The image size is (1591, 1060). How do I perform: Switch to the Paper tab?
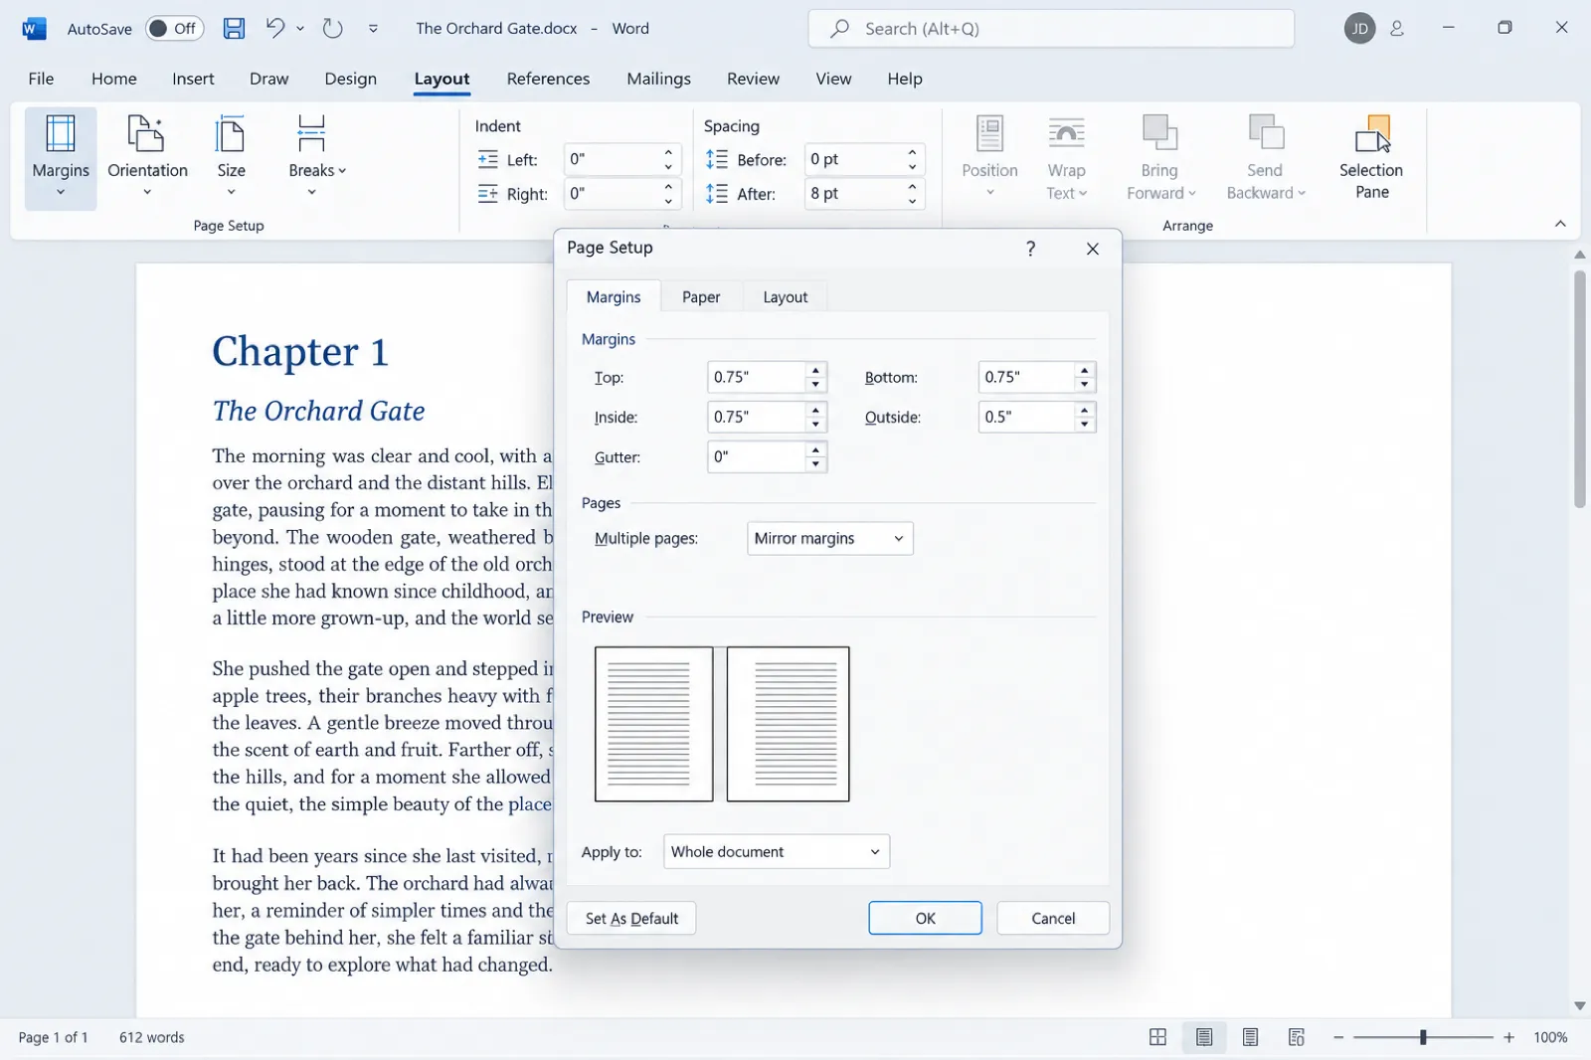pyautogui.click(x=701, y=297)
